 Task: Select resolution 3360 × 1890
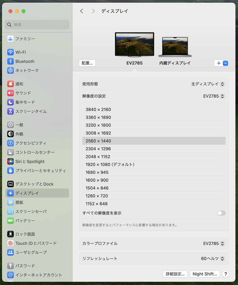(154, 117)
